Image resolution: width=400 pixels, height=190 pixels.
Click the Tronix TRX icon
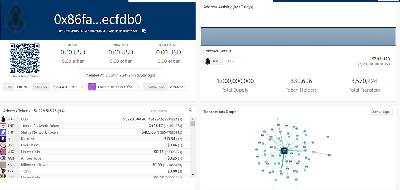point(3,171)
